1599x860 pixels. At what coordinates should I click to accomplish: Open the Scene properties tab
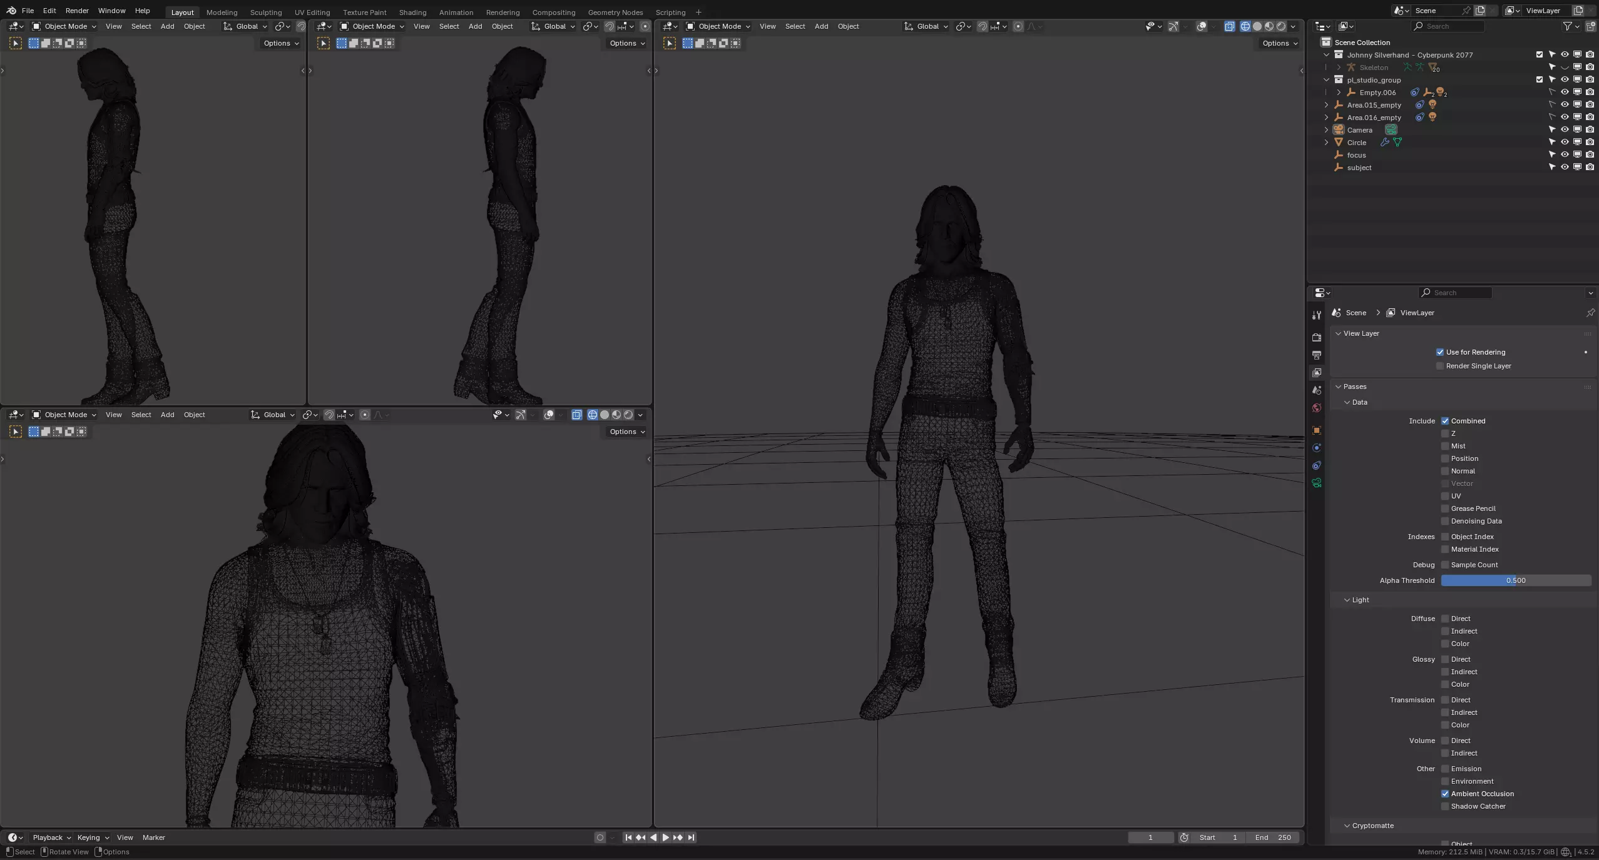(1317, 390)
